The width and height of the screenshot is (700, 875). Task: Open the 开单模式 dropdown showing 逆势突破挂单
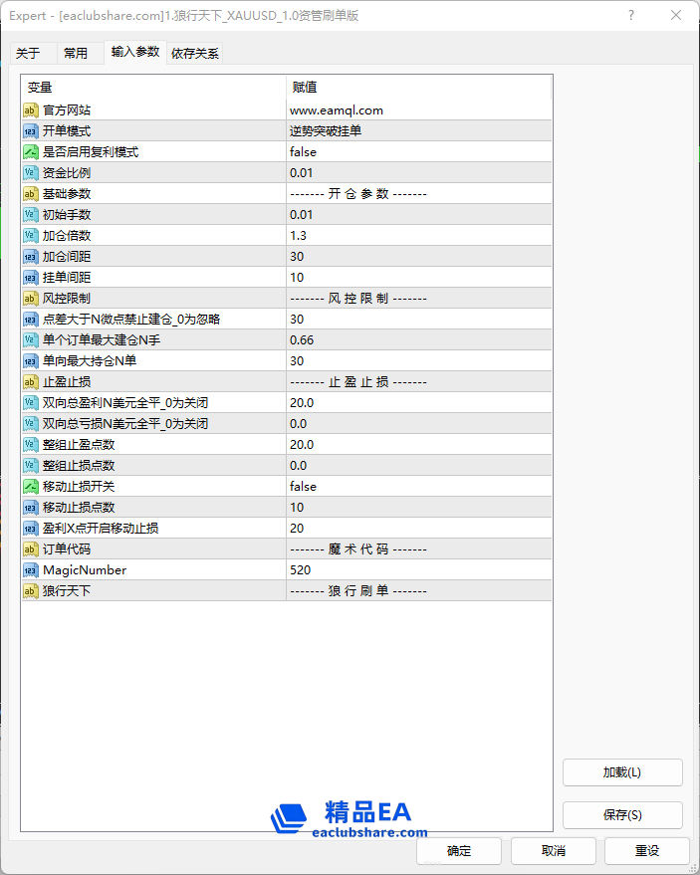coord(398,130)
